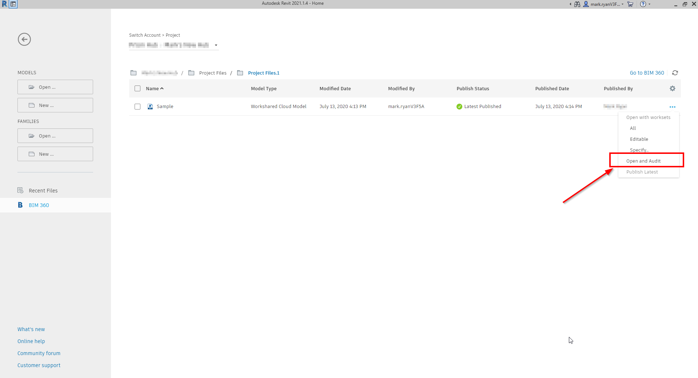Click the green Latest Published check icon

[x=459, y=107]
